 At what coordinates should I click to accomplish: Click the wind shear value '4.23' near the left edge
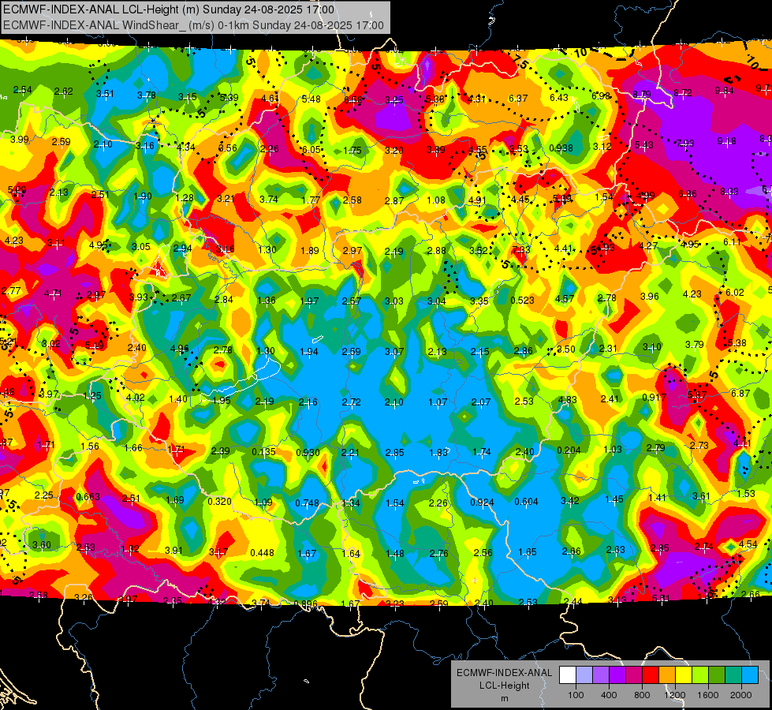click(x=13, y=241)
